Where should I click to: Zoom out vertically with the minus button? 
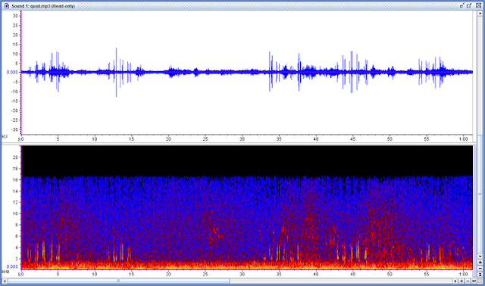[x=480, y=269]
